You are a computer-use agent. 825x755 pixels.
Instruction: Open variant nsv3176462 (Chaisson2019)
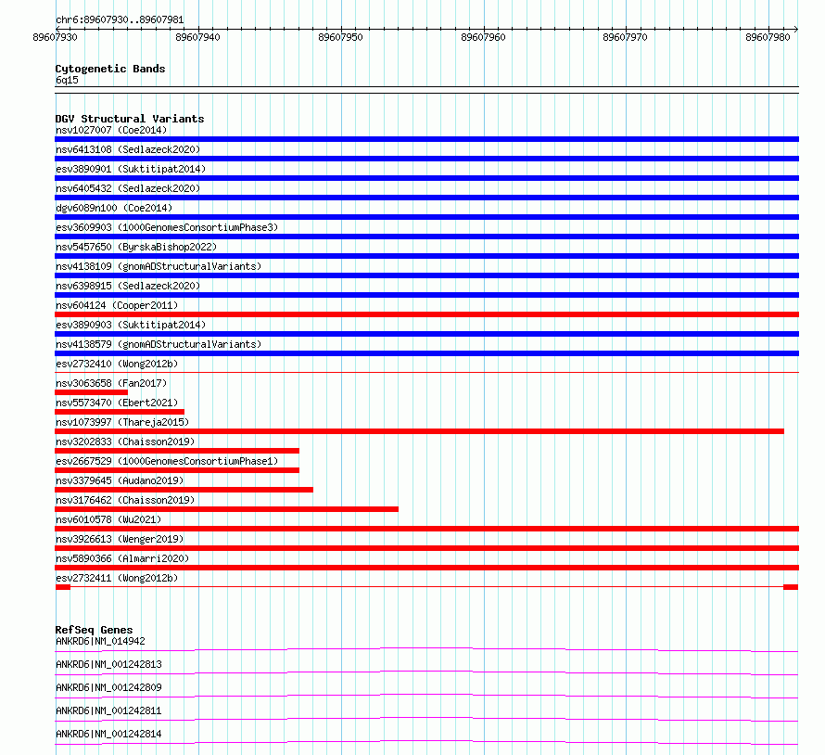(125, 500)
